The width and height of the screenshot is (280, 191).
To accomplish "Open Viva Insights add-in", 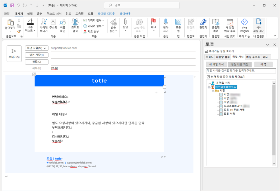I will click(244, 25).
